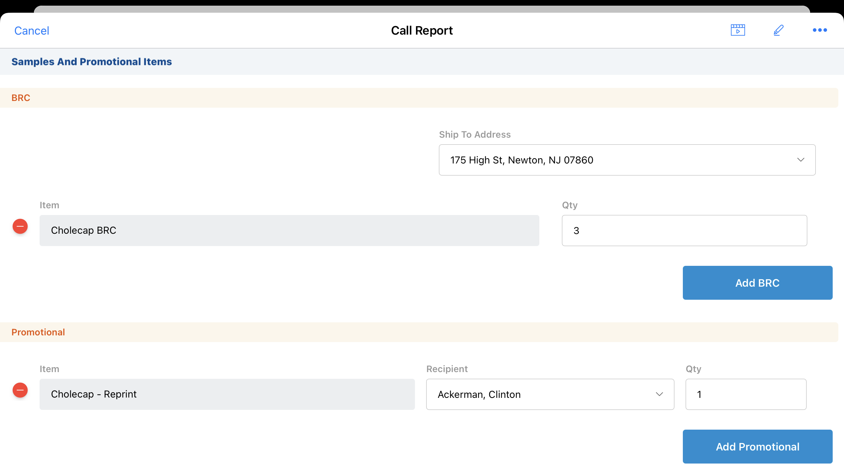This screenshot has width=844, height=472.
Task: Select the Cholecap - Reprint item field
Action: tap(227, 394)
